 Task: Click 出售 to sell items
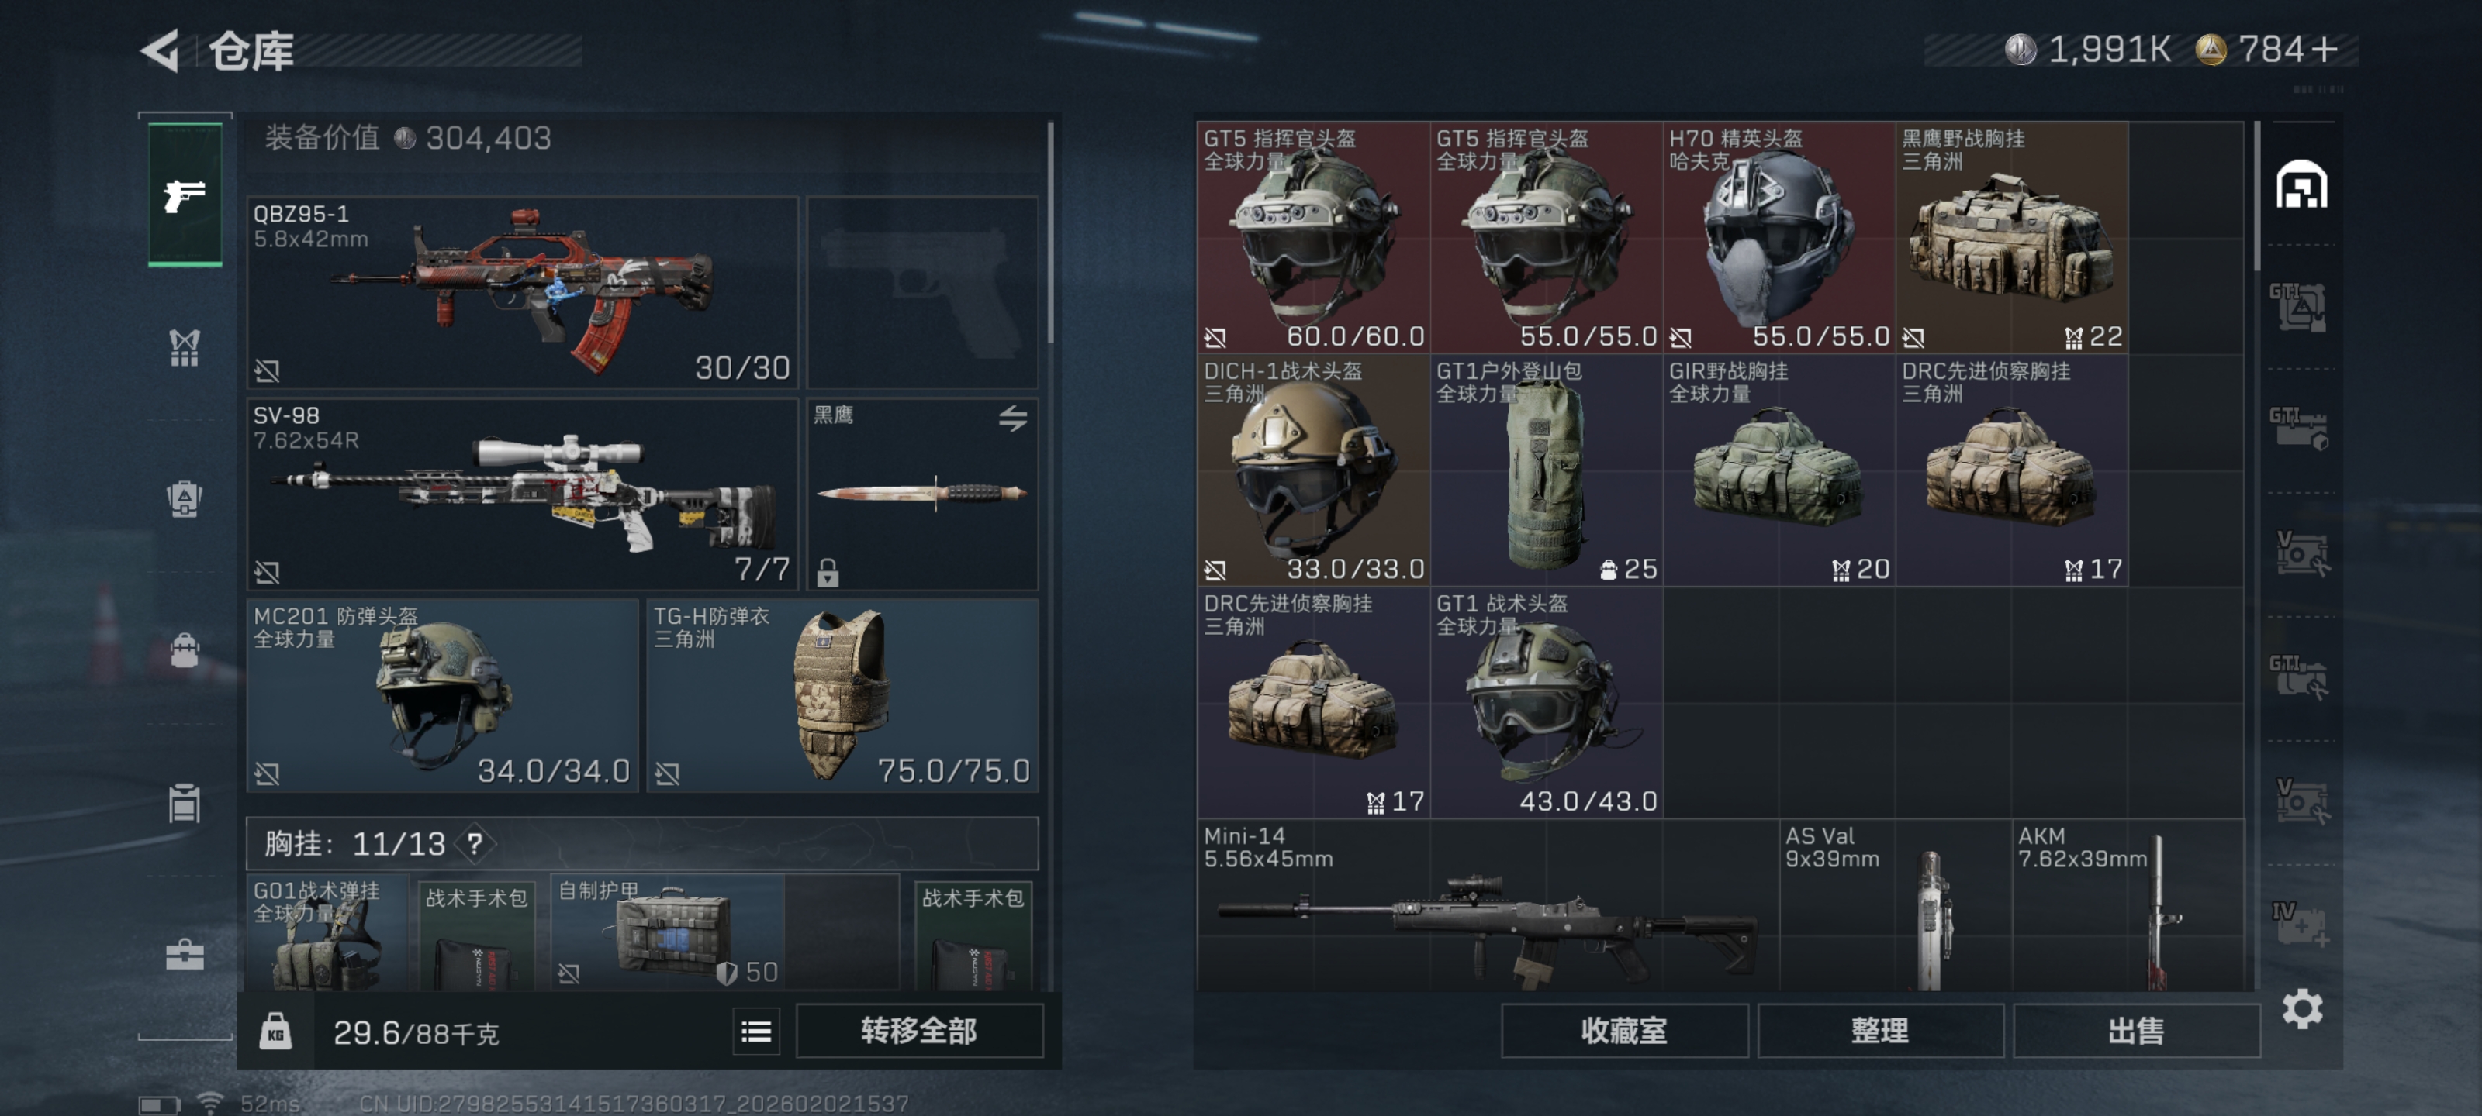click(2136, 1032)
